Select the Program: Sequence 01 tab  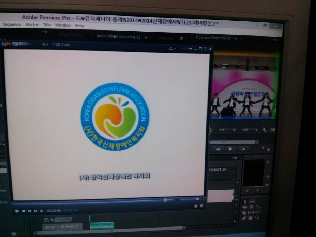(213, 38)
